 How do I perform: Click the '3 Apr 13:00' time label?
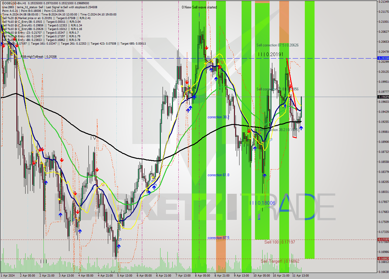pos(66,275)
